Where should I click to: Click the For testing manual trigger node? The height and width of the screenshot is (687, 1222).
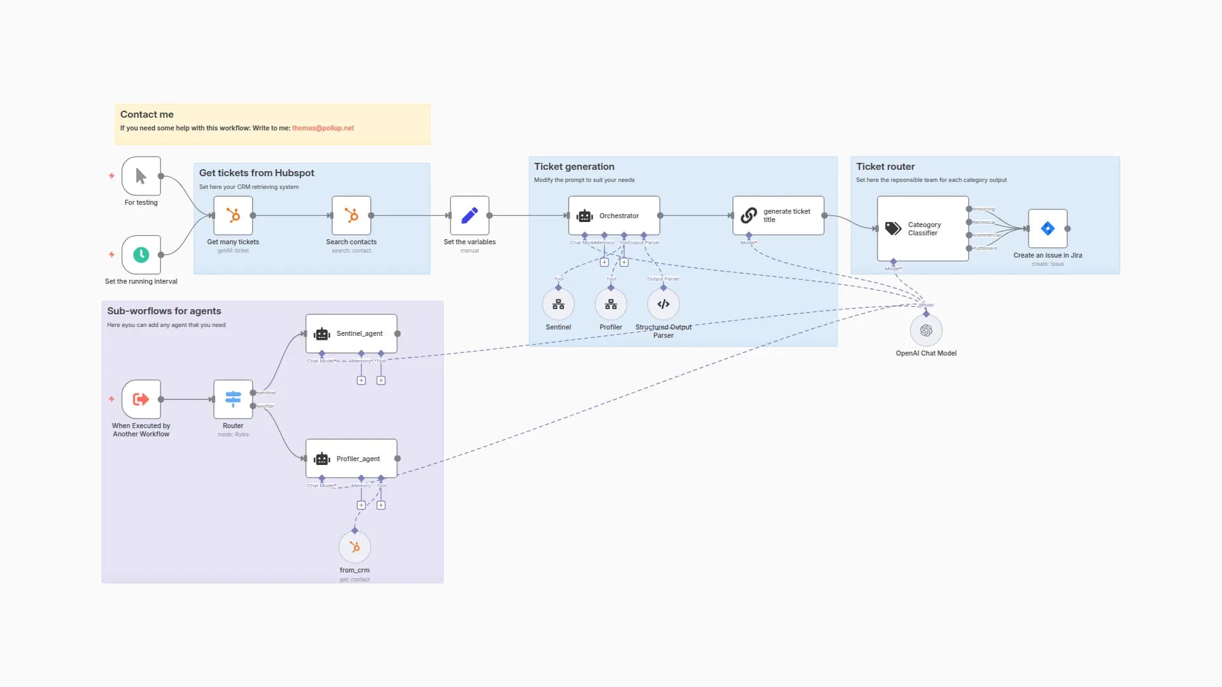[x=141, y=176]
